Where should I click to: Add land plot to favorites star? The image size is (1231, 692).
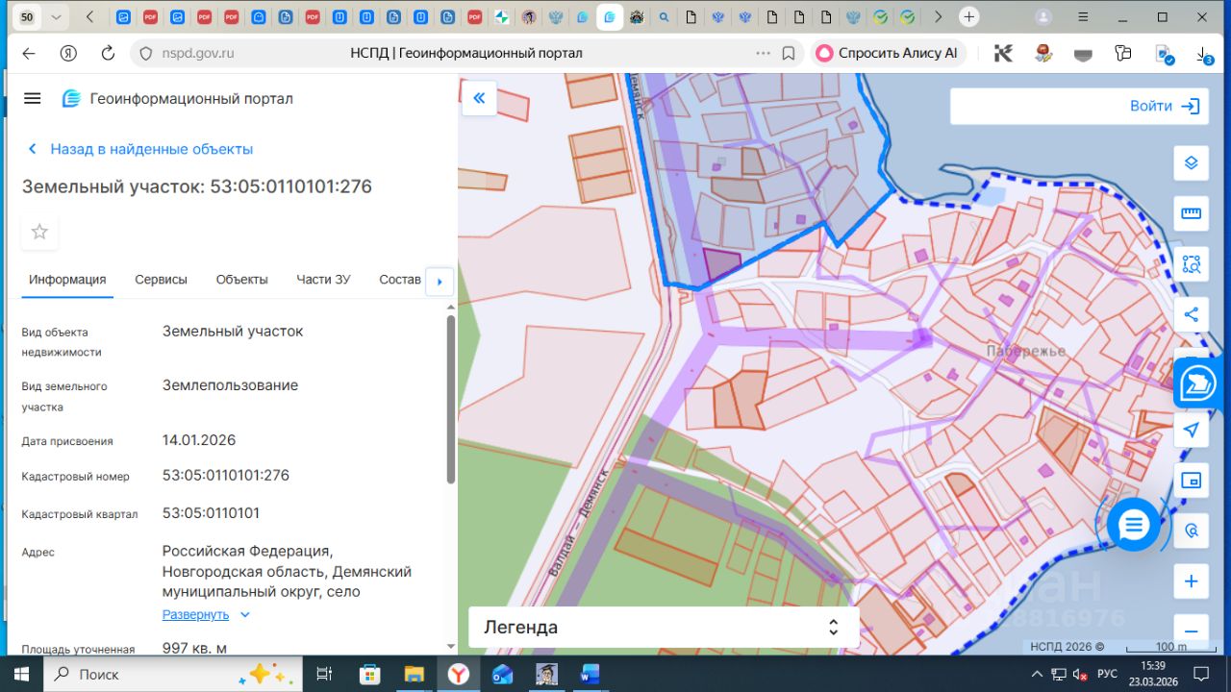pyautogui.click(x=39, y=232)
